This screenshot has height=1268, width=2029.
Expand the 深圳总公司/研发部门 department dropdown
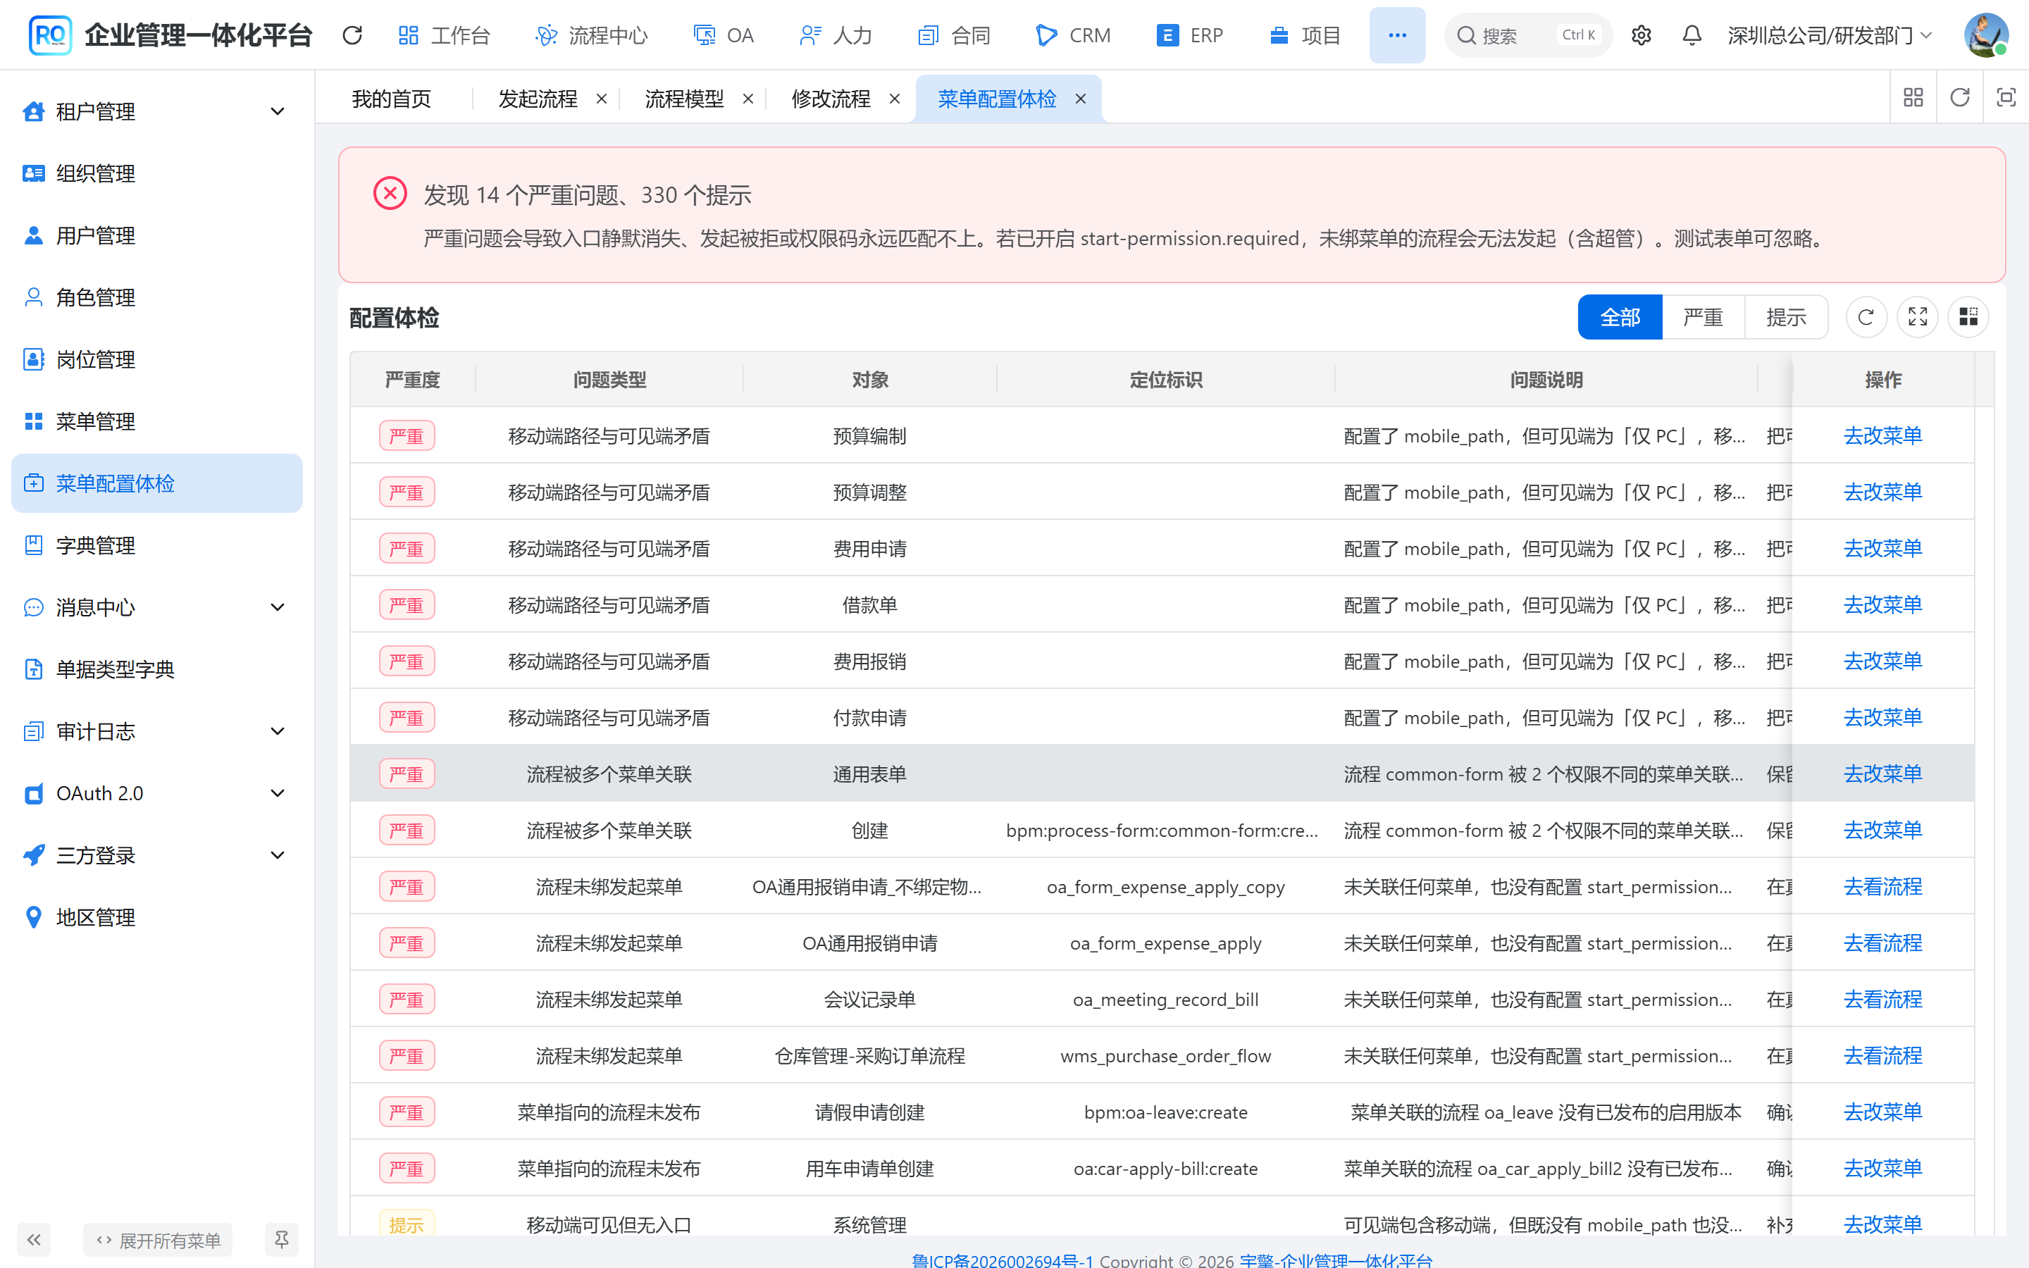pyautogui.click(x=1830, y=35)
